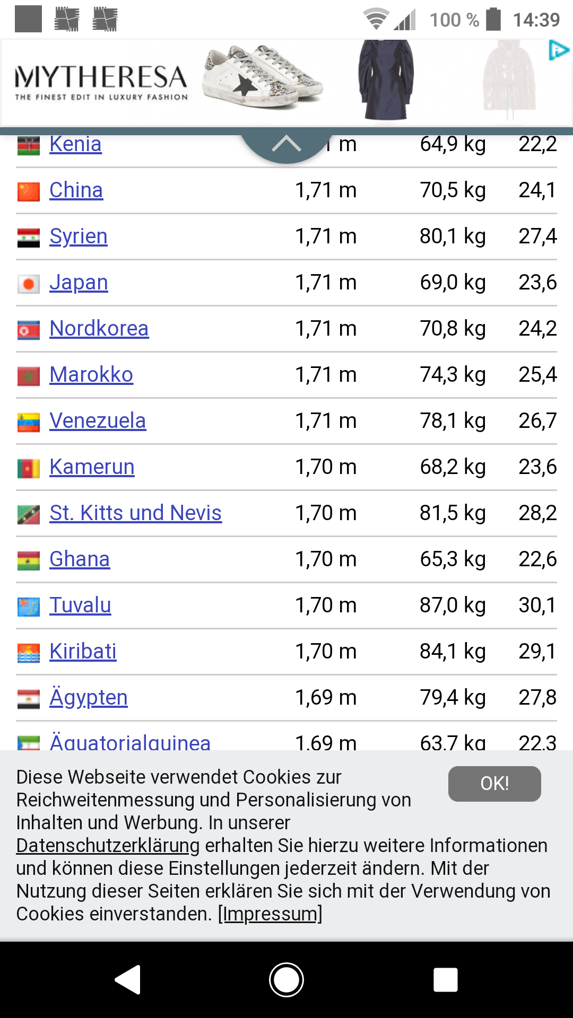This screenshot has width=573, height=1018.
Task: Open the recent apps square button
Action: (445, 979)
